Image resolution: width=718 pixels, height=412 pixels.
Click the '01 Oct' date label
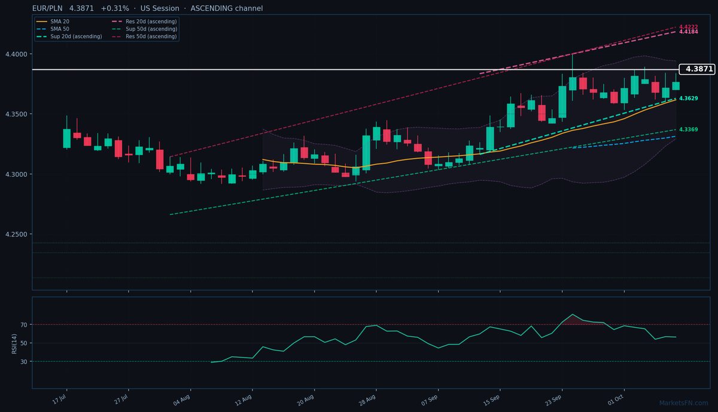coord(616,399)
